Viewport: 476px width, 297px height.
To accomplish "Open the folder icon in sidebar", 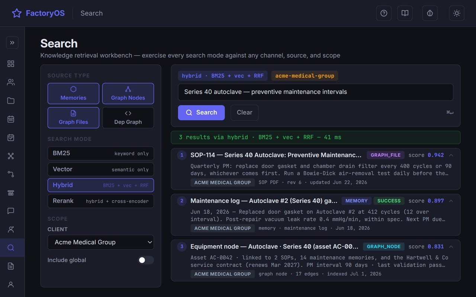I will [x=11, y=101].
